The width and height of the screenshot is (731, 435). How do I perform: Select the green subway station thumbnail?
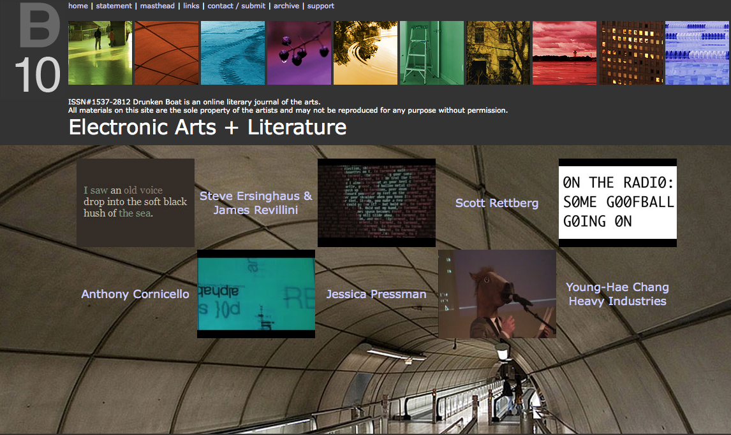(x=100, y=53)
